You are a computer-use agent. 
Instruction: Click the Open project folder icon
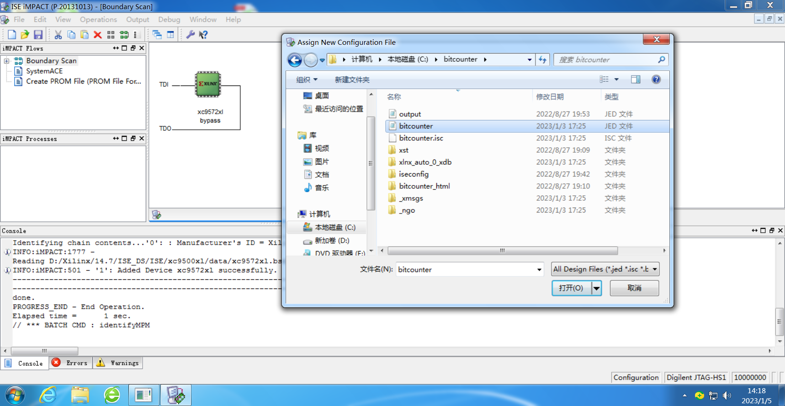point(25,35)
